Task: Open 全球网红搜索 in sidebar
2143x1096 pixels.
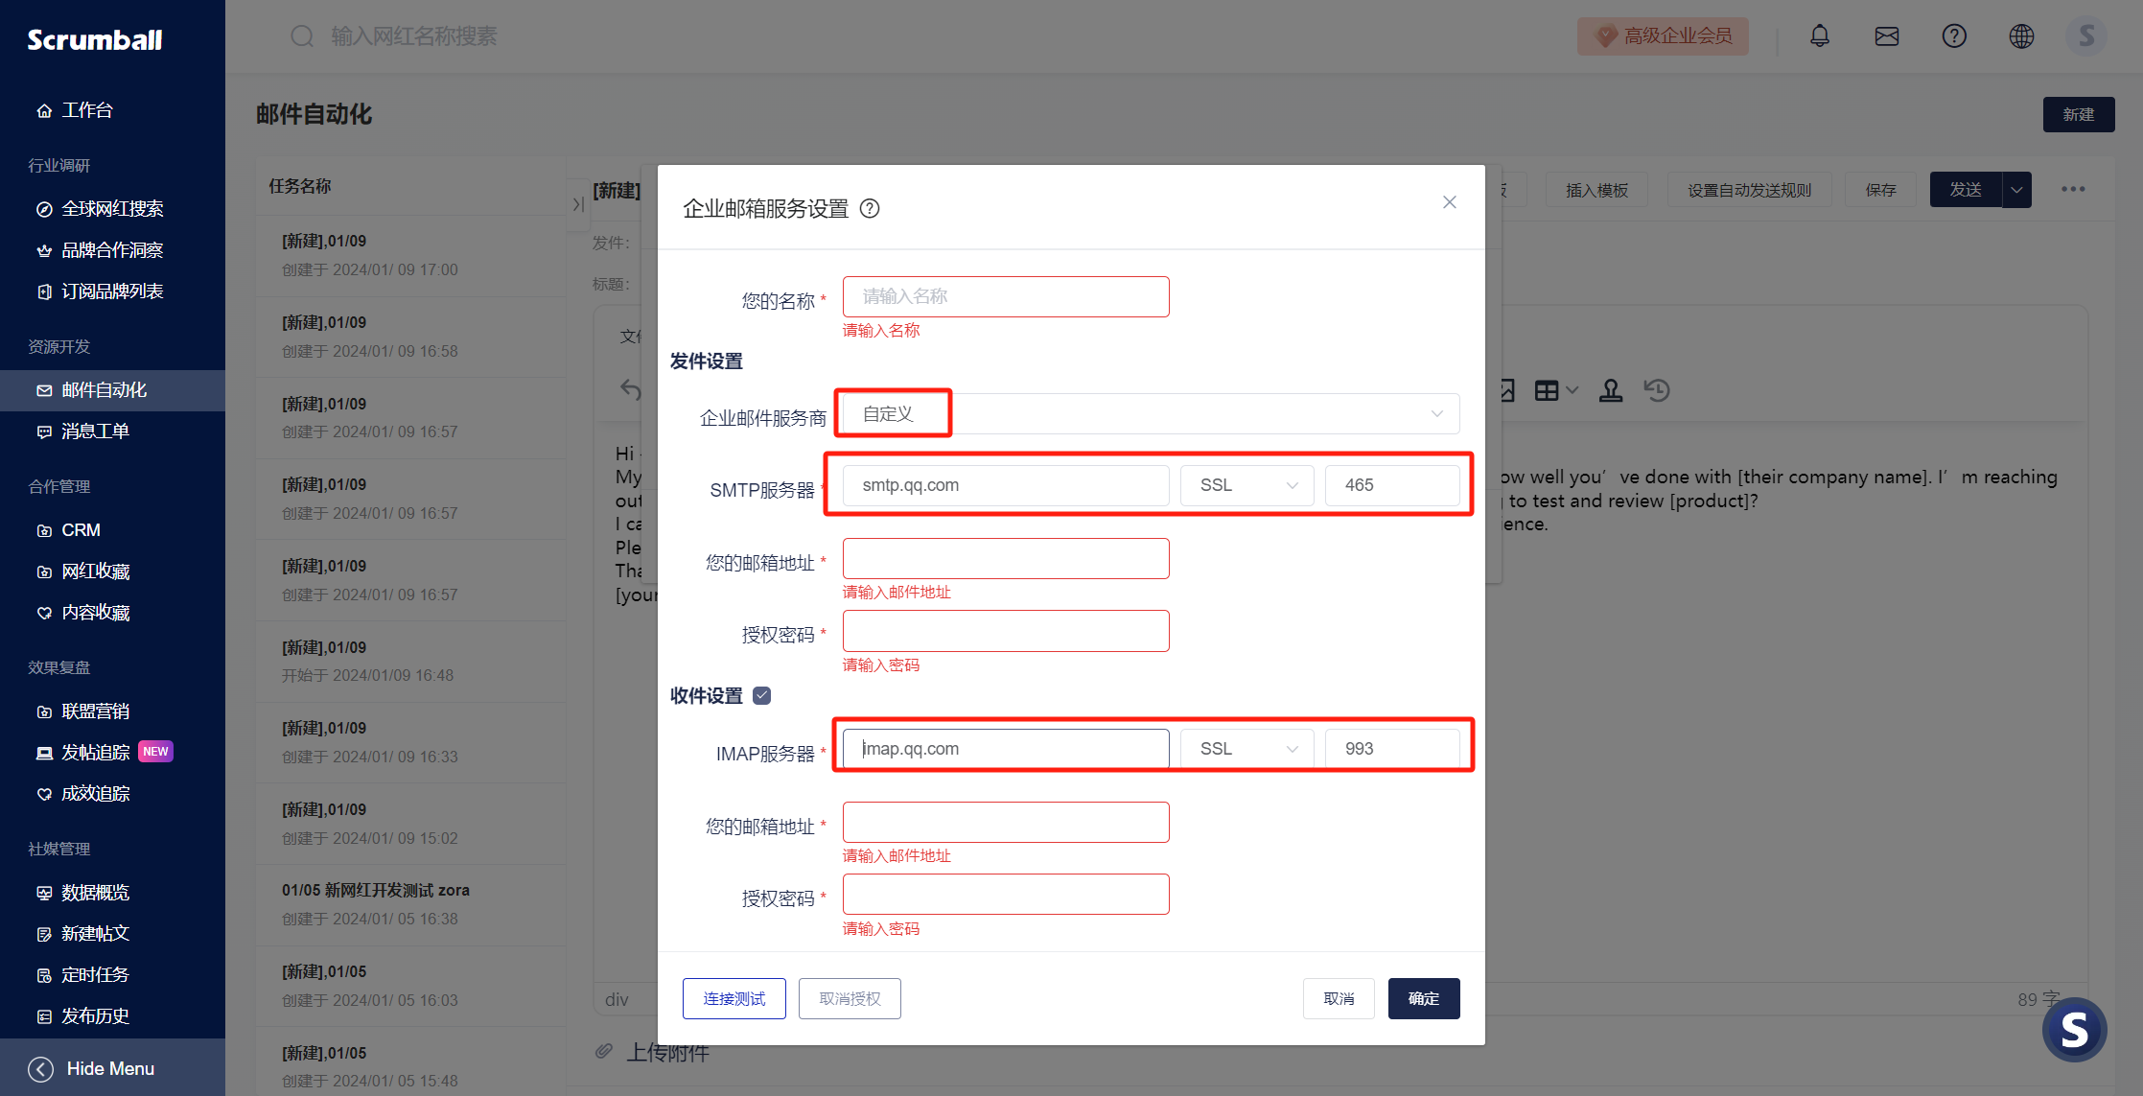Action: tap(112, 209)
